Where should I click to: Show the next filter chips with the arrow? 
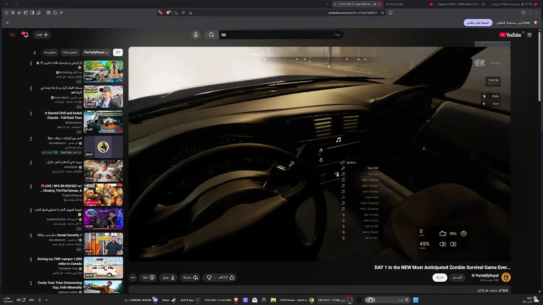35,53
